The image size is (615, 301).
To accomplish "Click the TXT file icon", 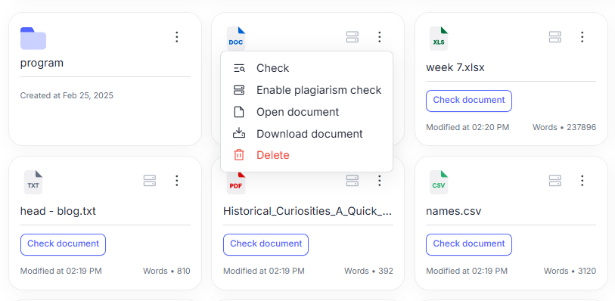I will tap(33, 182).
